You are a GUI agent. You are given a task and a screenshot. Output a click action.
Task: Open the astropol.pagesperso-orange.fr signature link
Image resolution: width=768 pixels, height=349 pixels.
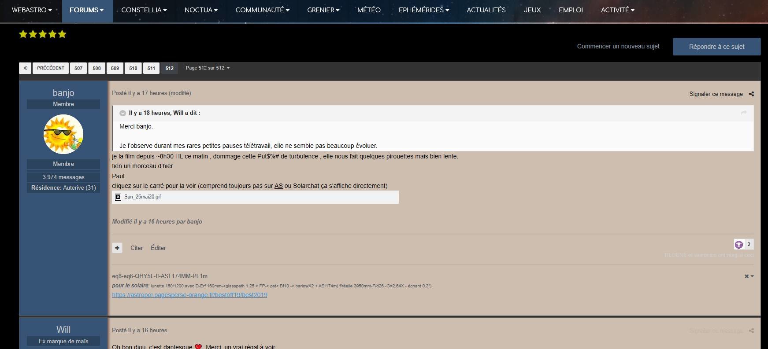pos(189,295)
